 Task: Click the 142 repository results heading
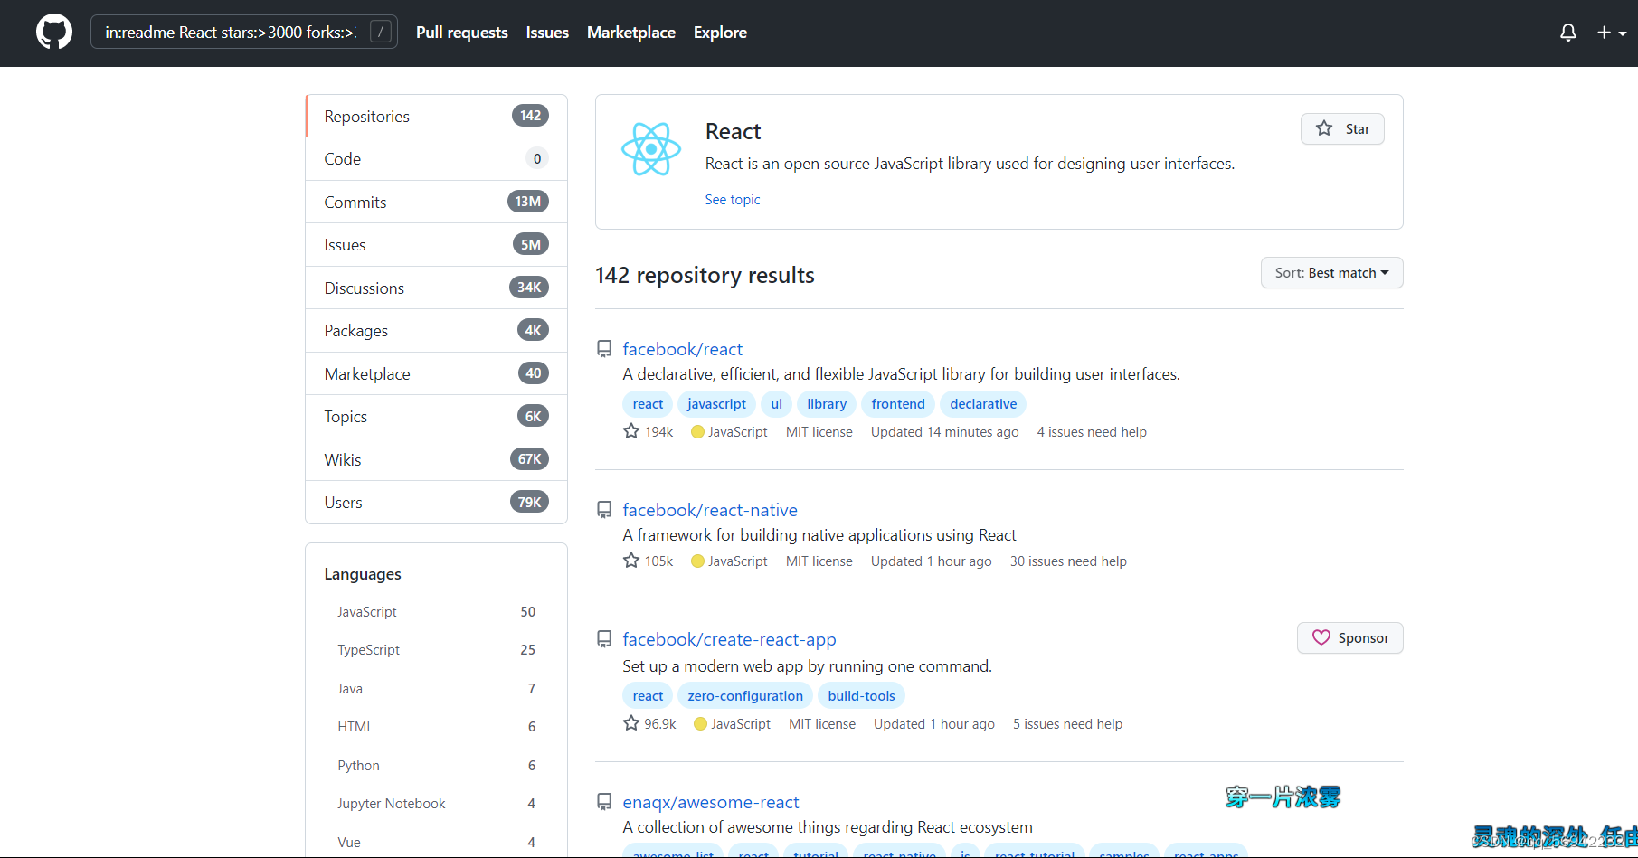click(x=705, y=275)
